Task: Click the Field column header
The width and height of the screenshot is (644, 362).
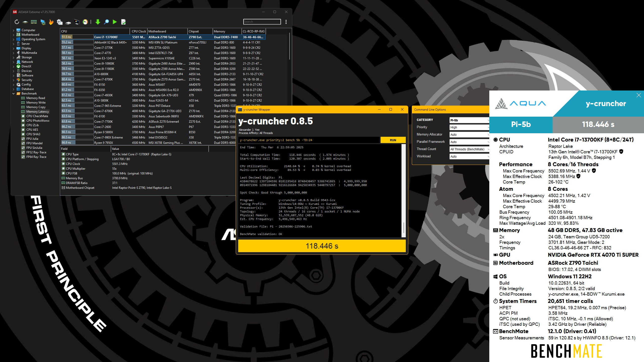Action: (85, 149)
